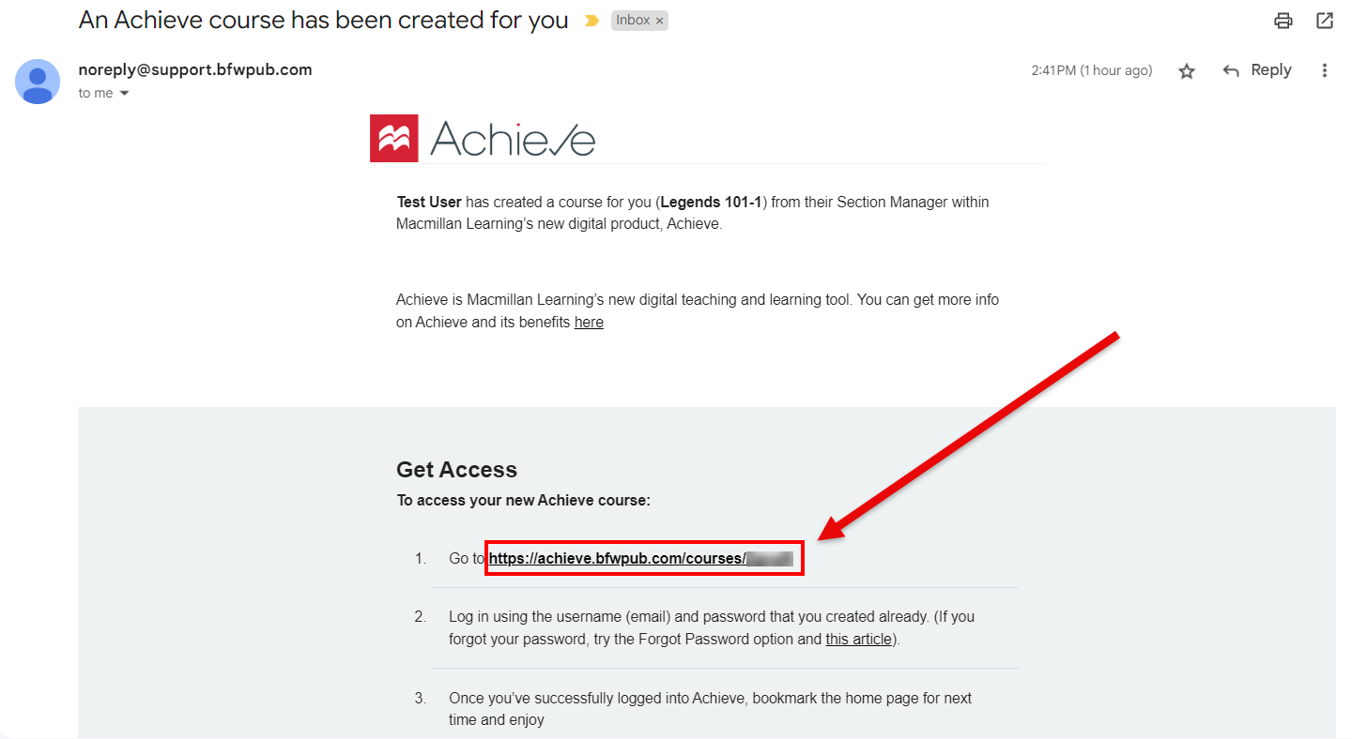Viewport: 1352px width, 739px height.
Task: Click the Reply button
Action: 1257,70
